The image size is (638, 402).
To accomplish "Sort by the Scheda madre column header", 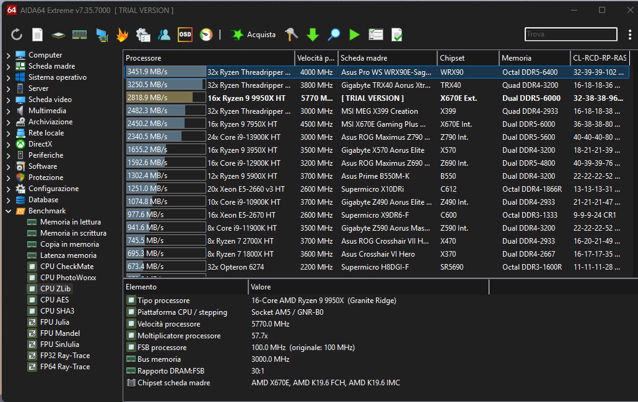I will (387, 58).
